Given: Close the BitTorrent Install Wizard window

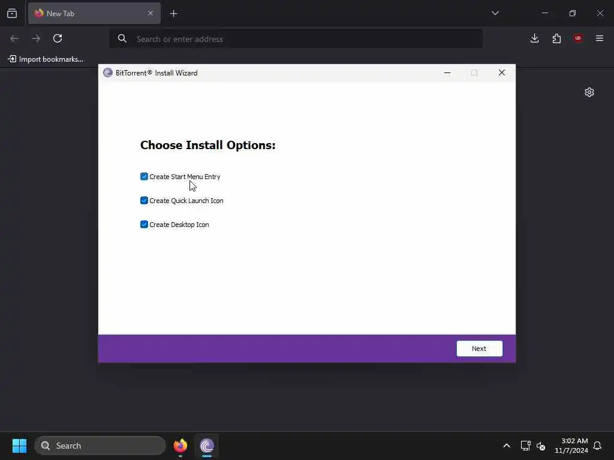Looking at the screenshot, I should 502,72.
